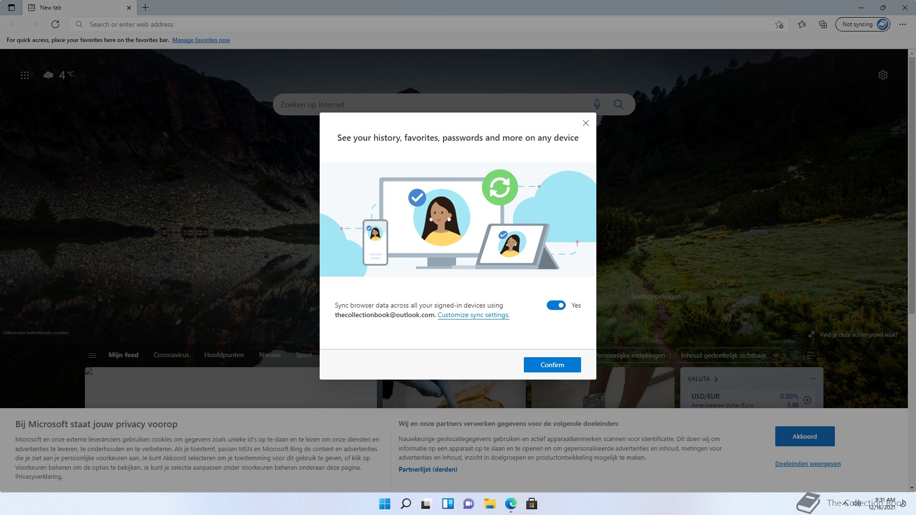
Task: Open Manage favorites now link
Action: (201, 40)
